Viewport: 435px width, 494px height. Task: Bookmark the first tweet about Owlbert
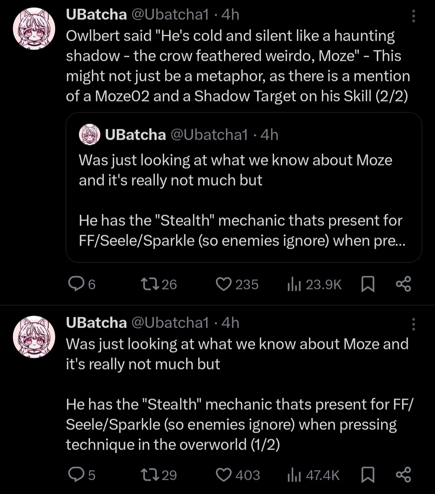(x=367, y=285)
